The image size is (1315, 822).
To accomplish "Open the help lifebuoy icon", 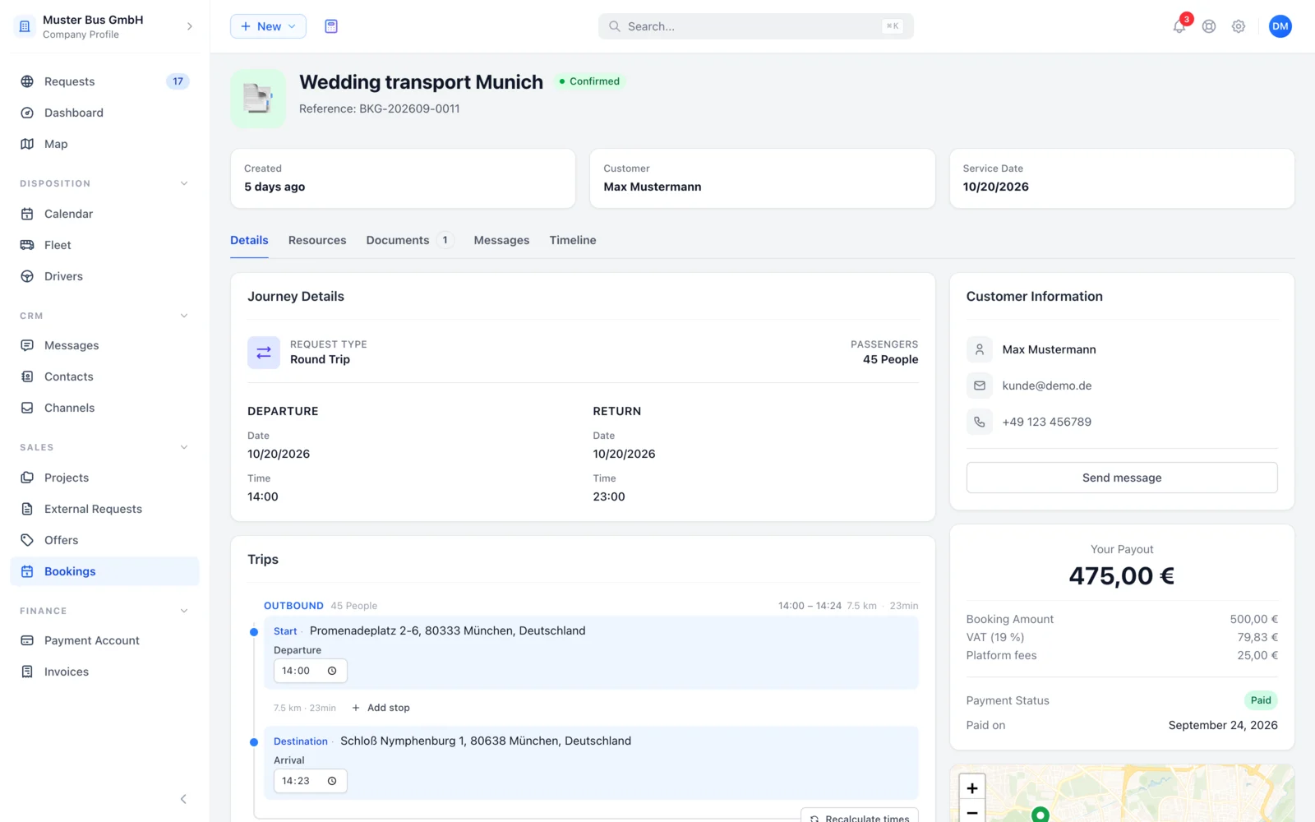I will 1209,26.
